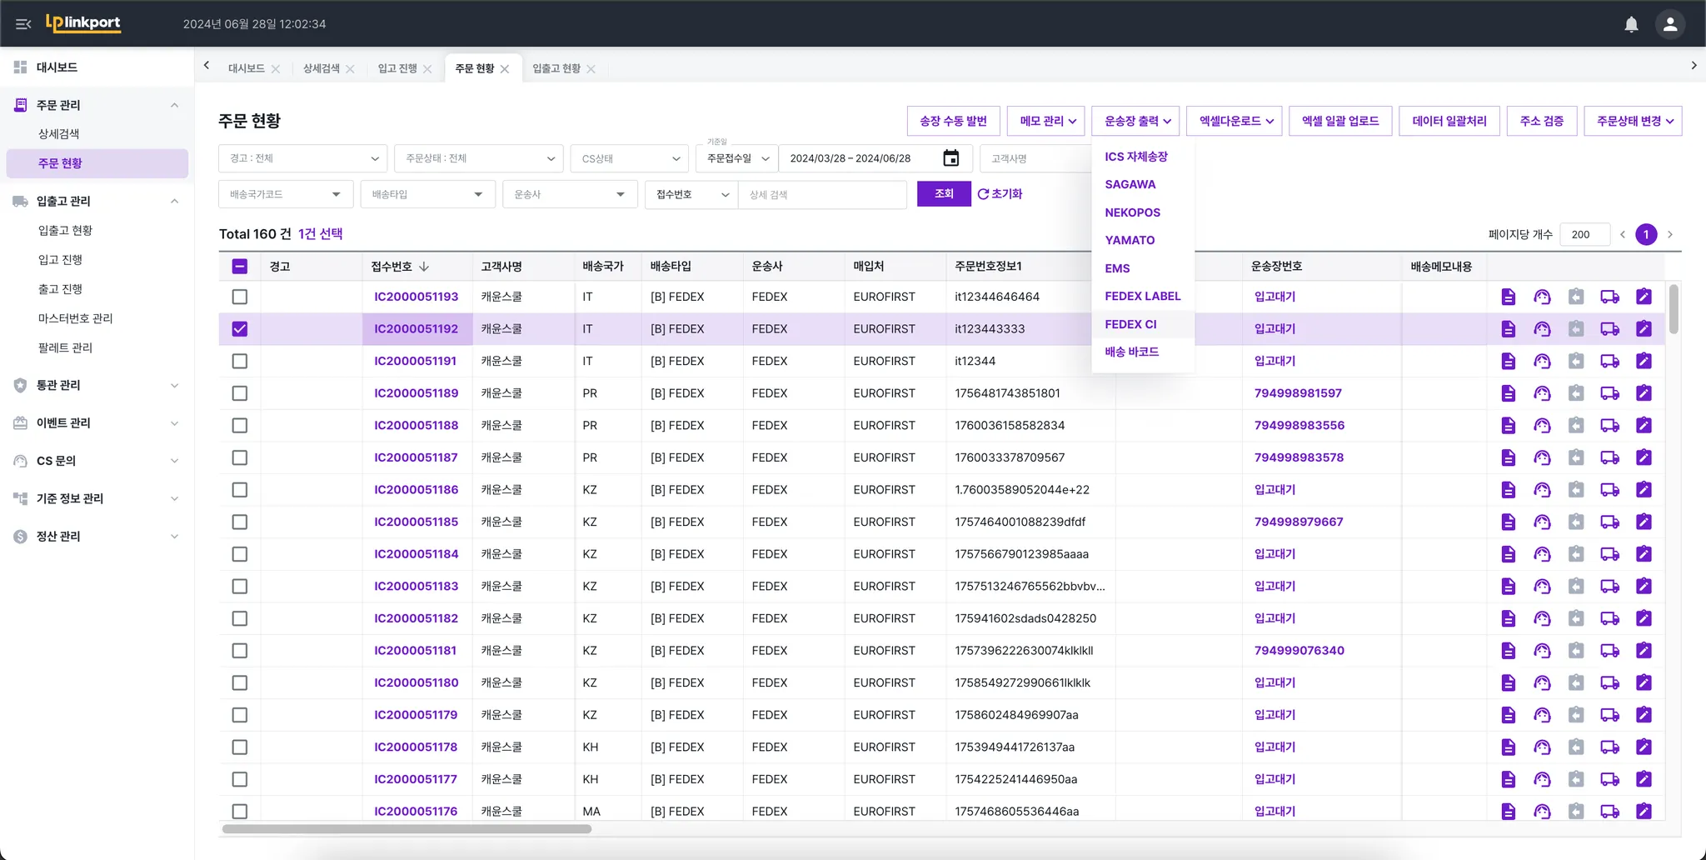
Task: Open the 주문상태 : 전체 dropdown
Action: coord(479,158)
